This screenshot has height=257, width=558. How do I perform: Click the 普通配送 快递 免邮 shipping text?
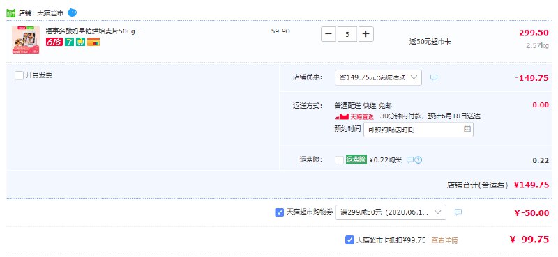coord(363,106)
